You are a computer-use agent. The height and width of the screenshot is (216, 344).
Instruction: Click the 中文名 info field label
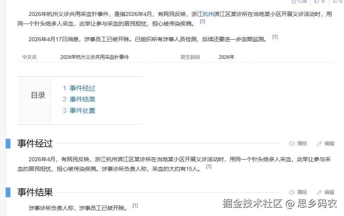click(29, 57)
